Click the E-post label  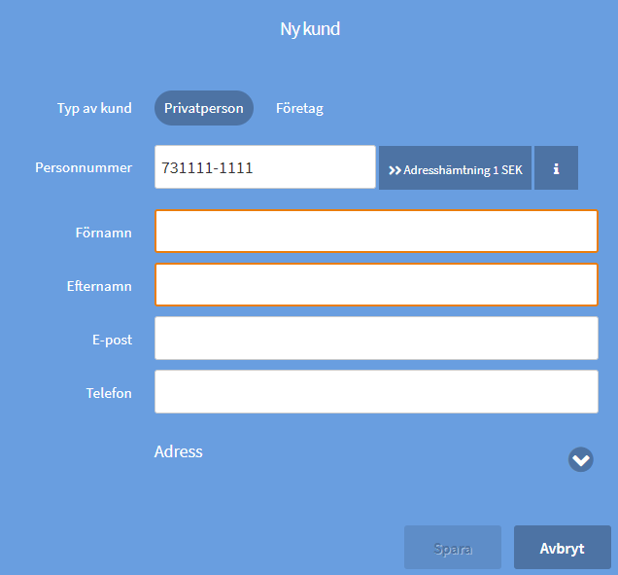111,340
